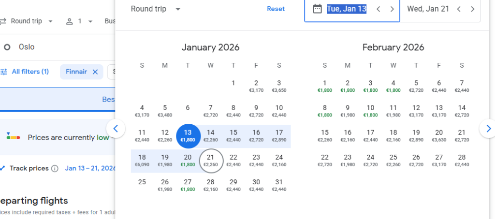The height and width of the screenshot is (219, 495).
Task: Go to next departure date arrow
Action: (392, 9)
